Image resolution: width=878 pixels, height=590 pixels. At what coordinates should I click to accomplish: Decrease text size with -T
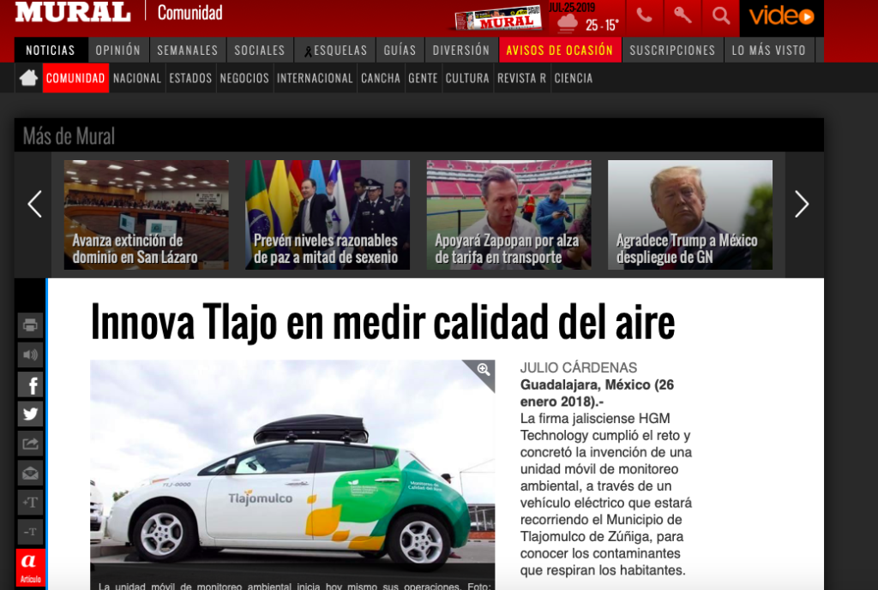[x=30, y=532]
